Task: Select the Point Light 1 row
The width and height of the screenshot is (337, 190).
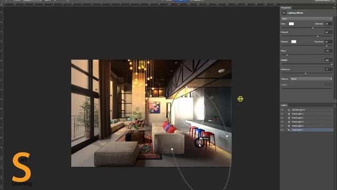Action: [307, 114]
